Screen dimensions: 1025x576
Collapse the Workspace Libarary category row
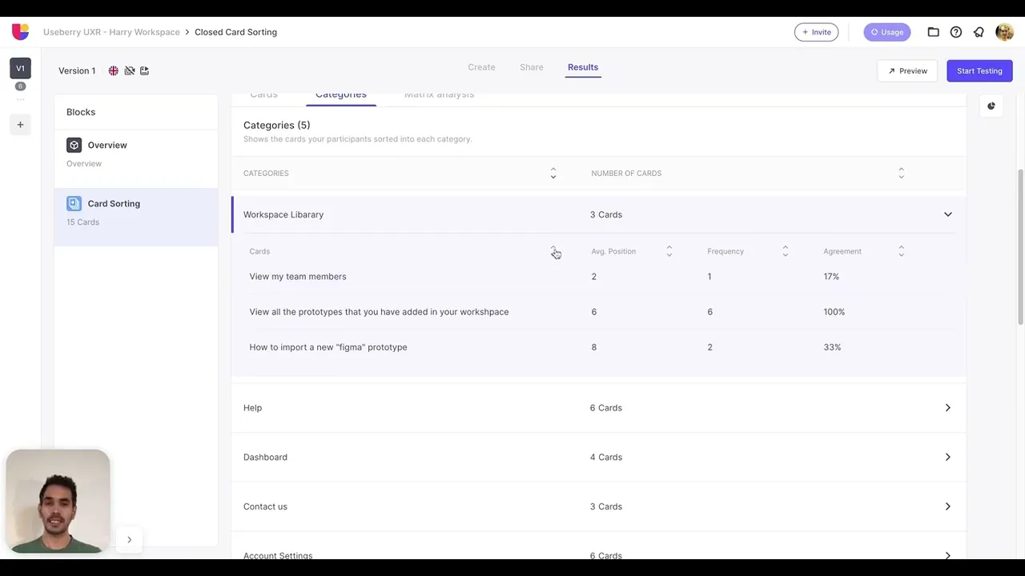point(947,214)
